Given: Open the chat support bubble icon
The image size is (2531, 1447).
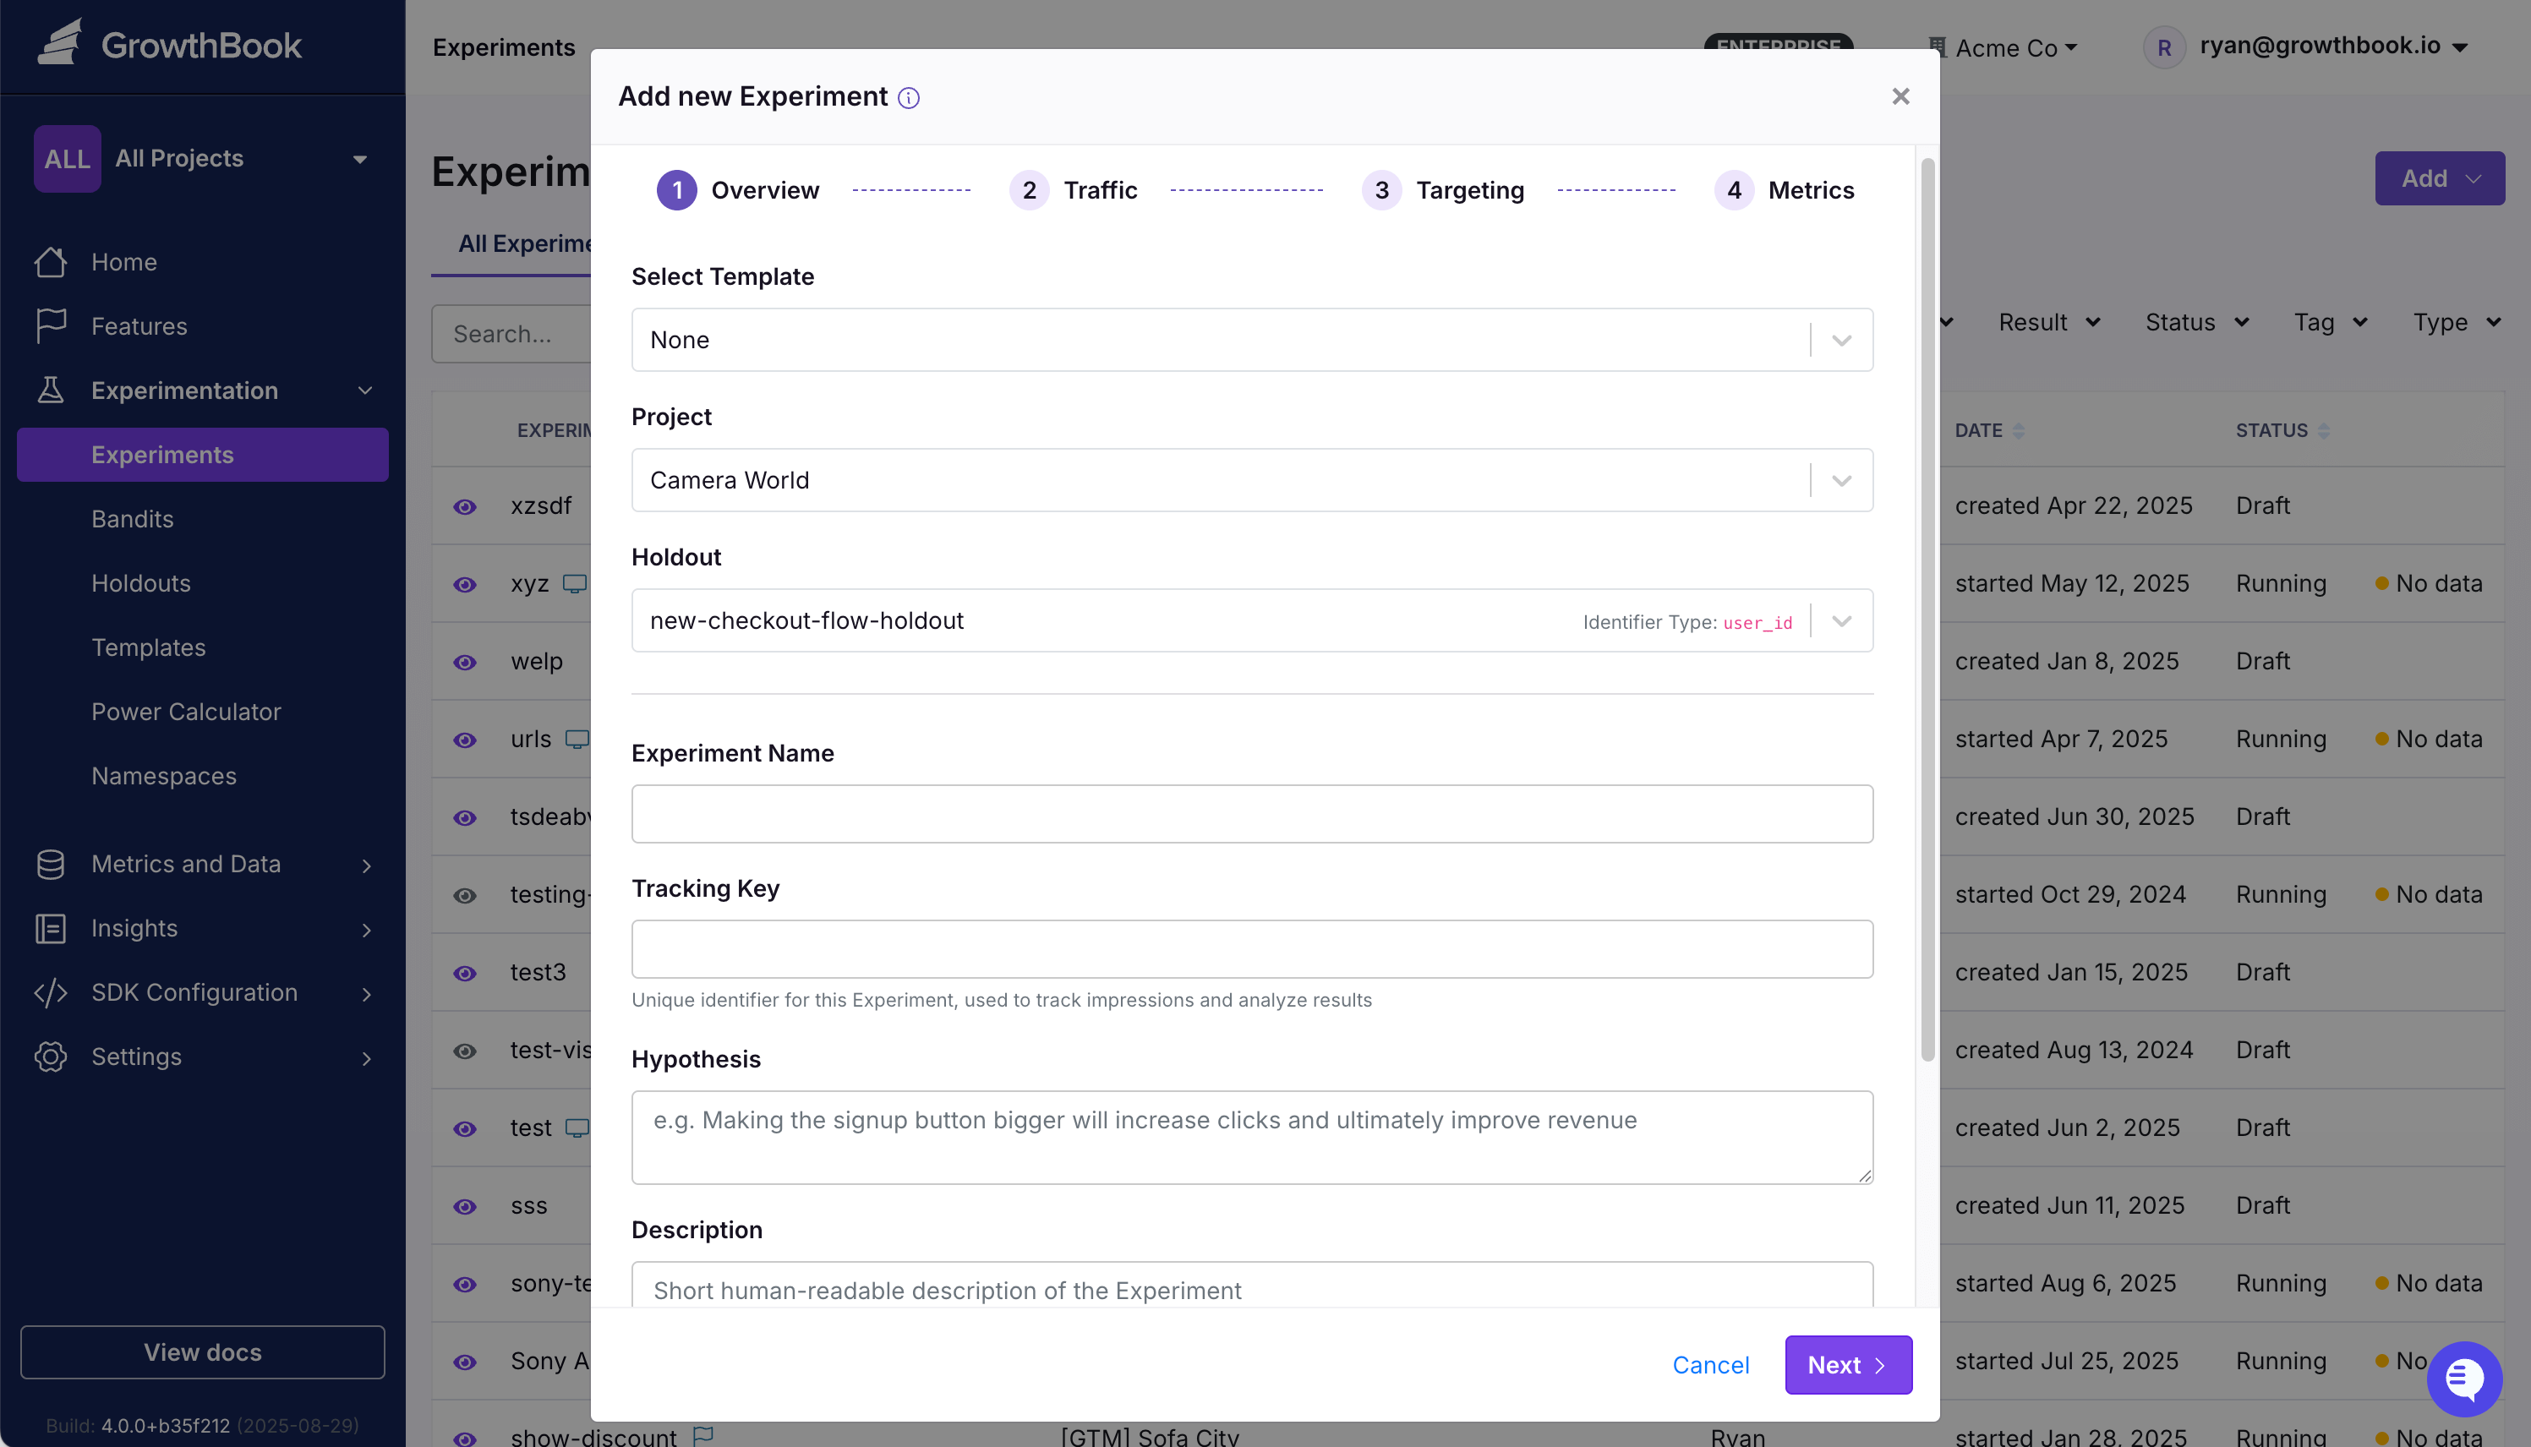Looking at the screenshot, I should [x=2463, y=1379].
